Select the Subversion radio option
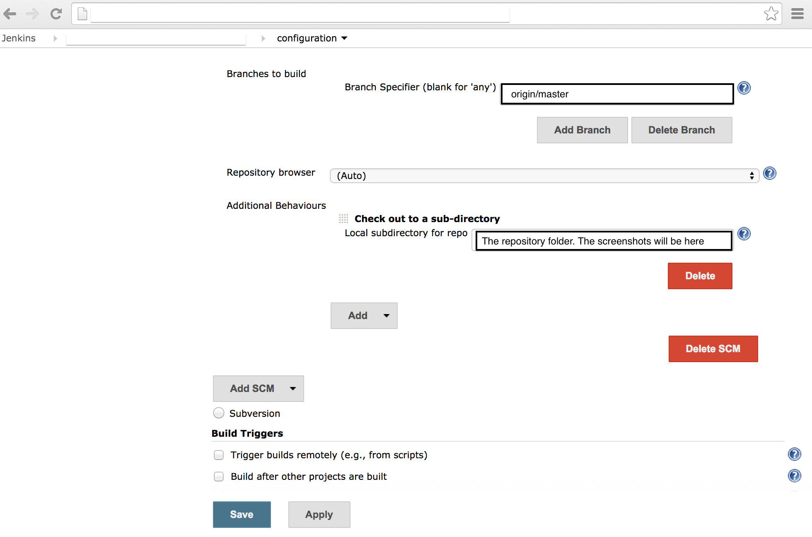 [x=219, y=413]
